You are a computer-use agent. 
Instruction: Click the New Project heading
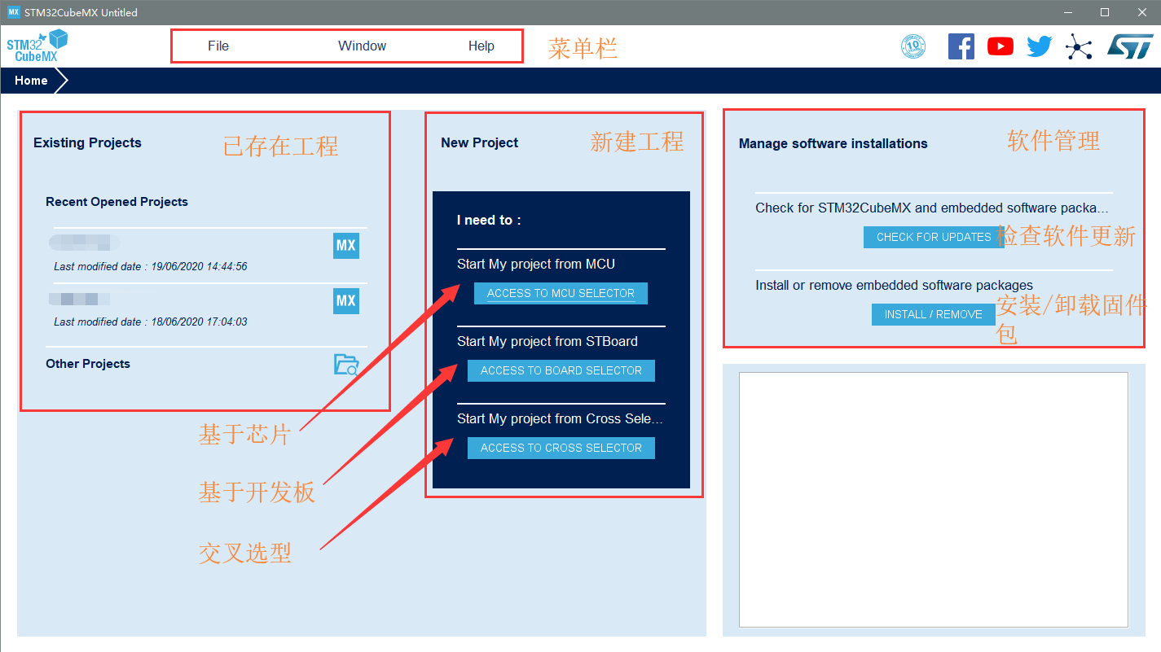tap(479, 142)
